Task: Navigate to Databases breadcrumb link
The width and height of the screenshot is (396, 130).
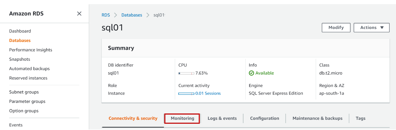Action: [x=132, y=15]
